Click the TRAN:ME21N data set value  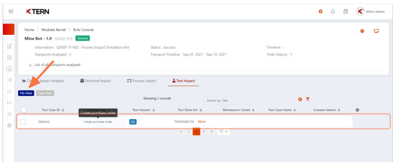click(x=185, y=122)
